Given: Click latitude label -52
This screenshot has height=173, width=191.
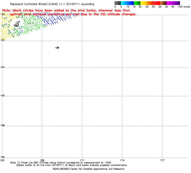Looking at the screenshot, I should point(2,40).
